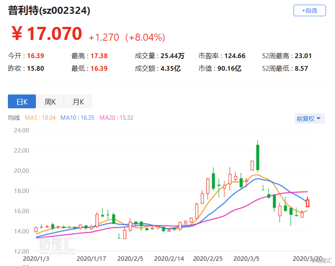Click the tallest green candlestick near 22.00
Screen dimensions: 335x266
pyautogui.click(x=258, y=157)
